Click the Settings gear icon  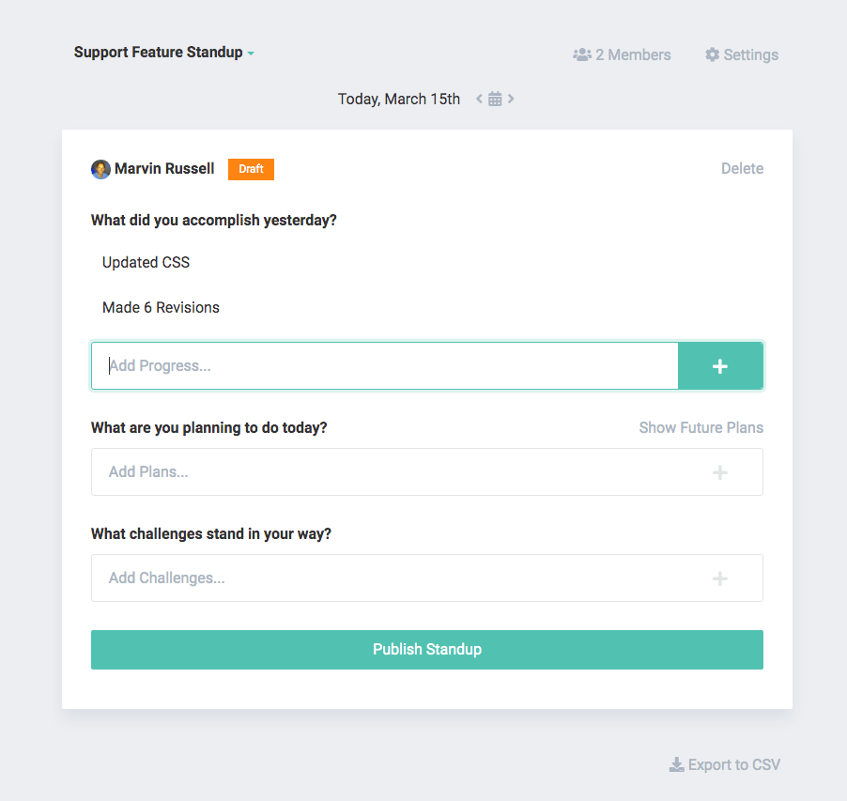(713, 54)
